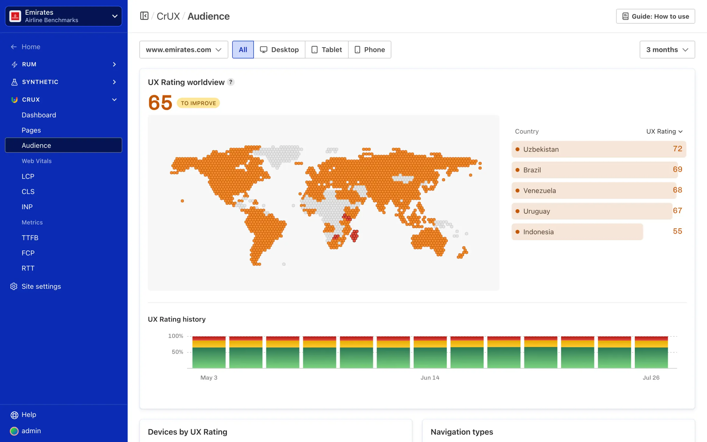Image resolution: width=707 pixels, height=442 pixels.
Task: Click the Emirates logo icon
Action: [x=15, y=16]
